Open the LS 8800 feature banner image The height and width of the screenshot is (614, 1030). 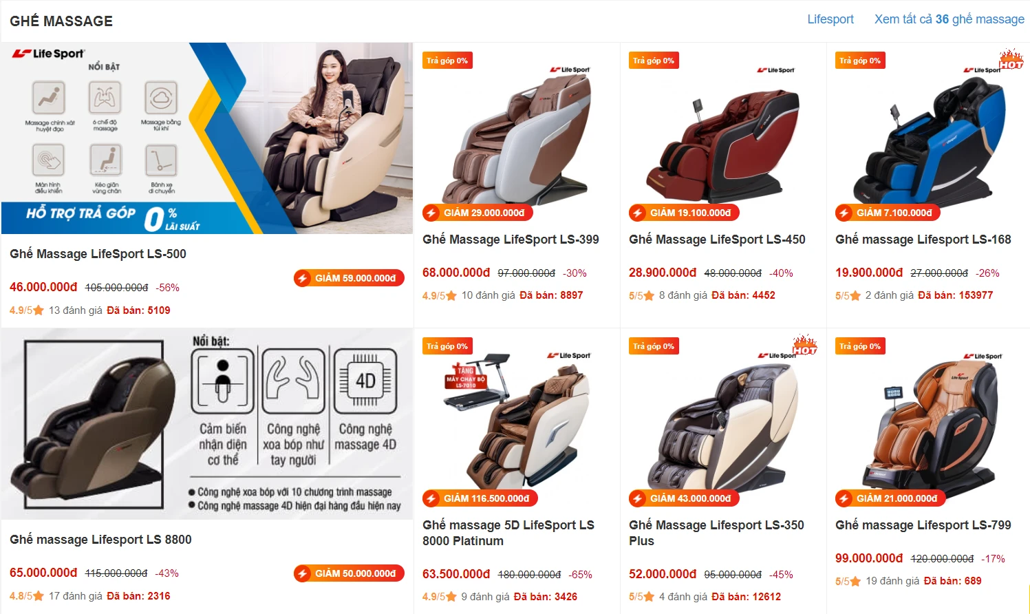pos(207,424)
